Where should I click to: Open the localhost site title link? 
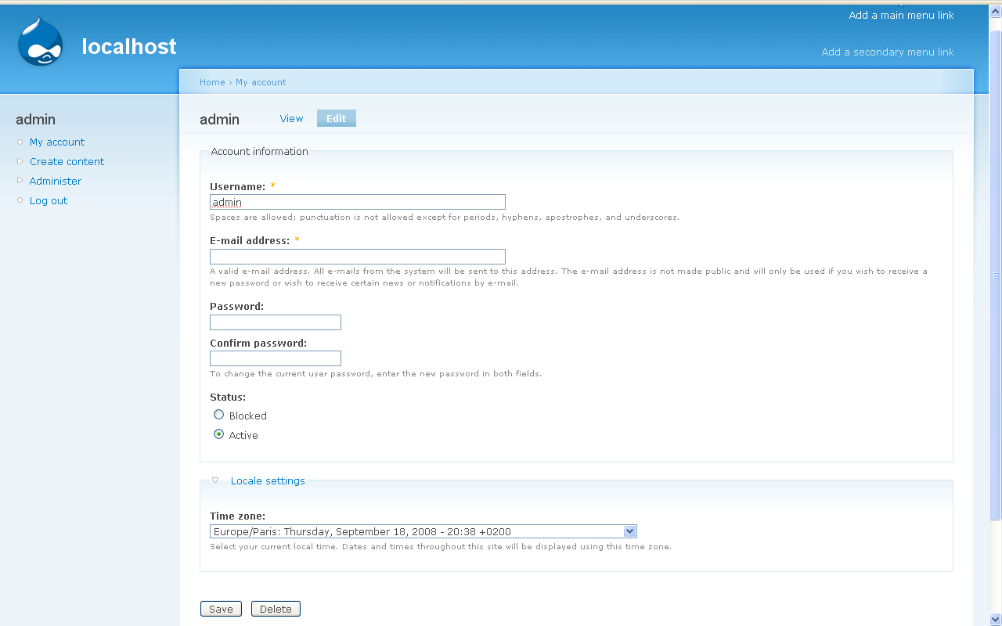(129, 47)
